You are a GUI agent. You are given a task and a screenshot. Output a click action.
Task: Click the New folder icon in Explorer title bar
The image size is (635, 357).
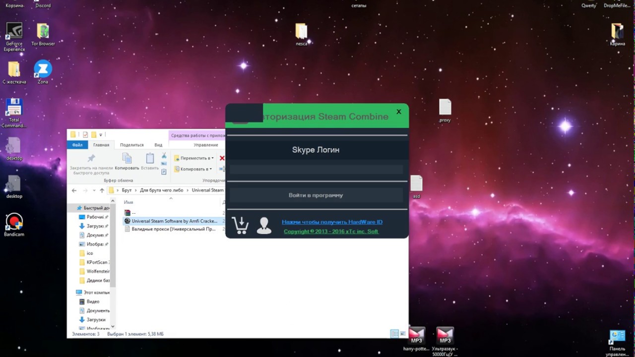[x=93, y=134]
